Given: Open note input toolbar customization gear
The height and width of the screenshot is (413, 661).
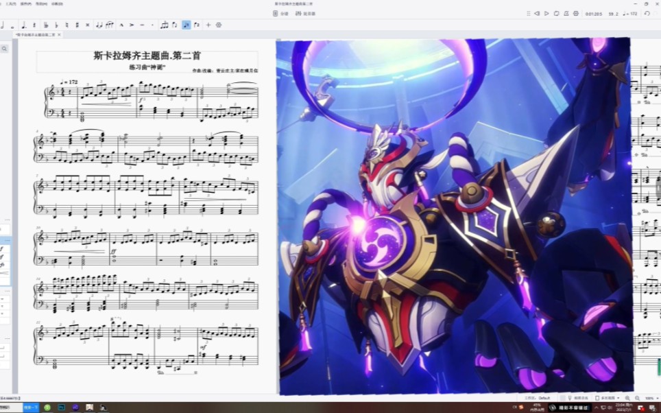Looking at the screenshot, I should click(219, 25).
